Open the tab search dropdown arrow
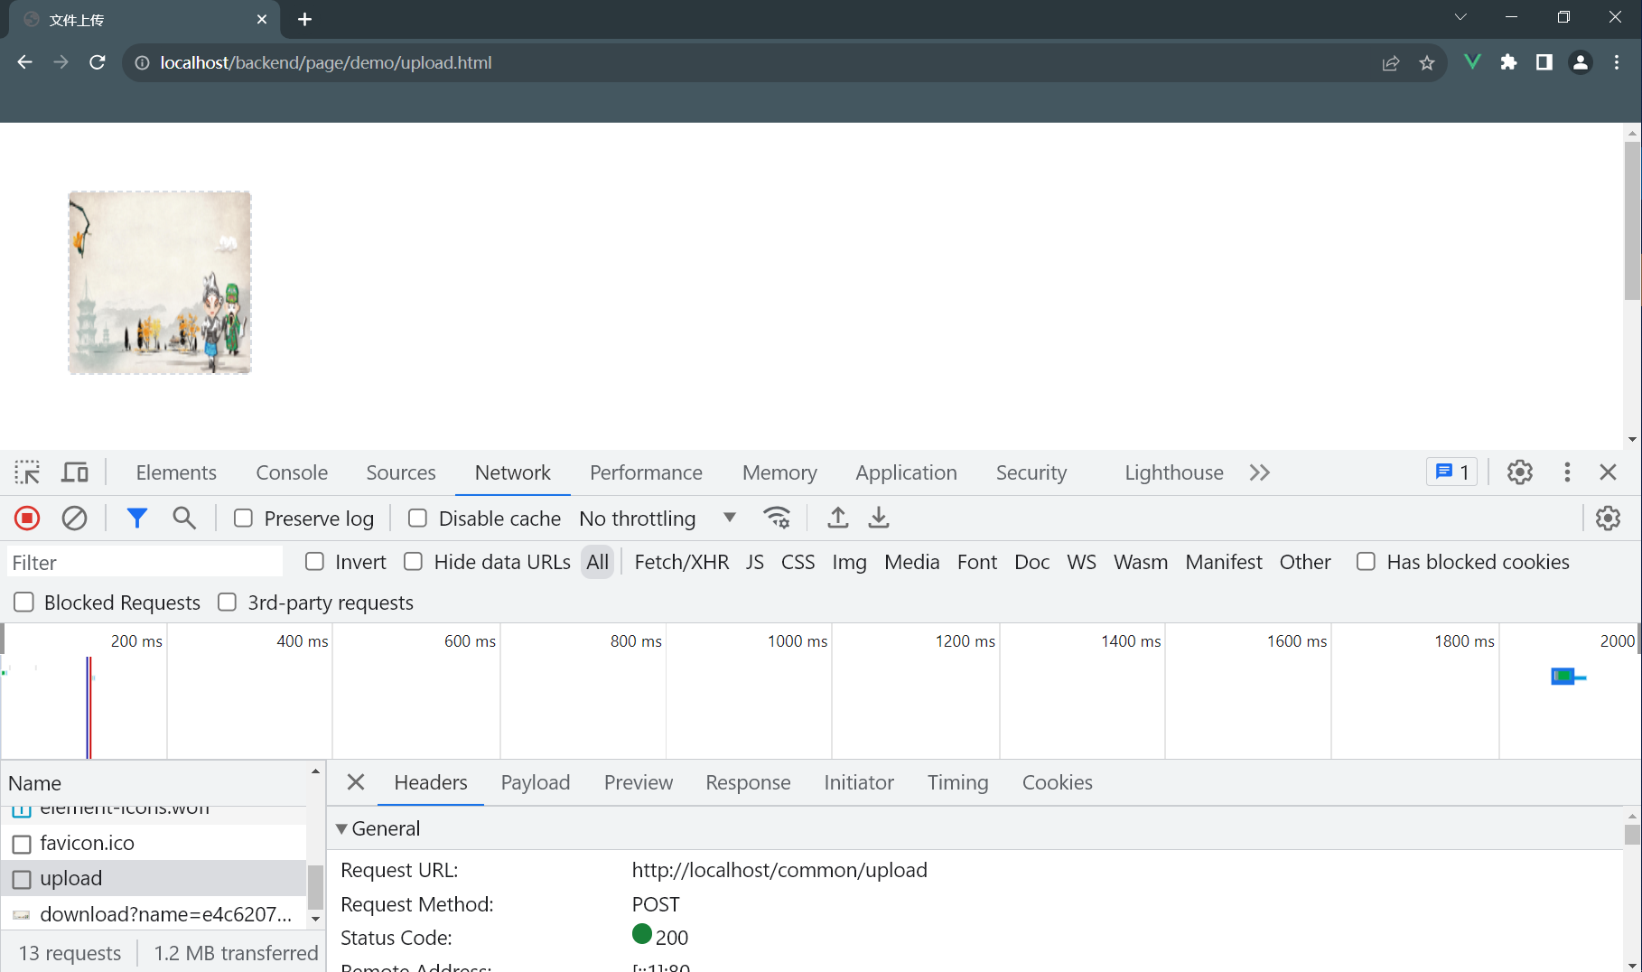The height and width of the screenshot is (972, 1642). point(1460,17)
